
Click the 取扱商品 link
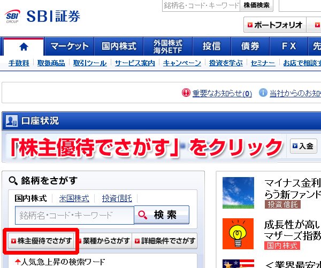(x=51, y=63)
